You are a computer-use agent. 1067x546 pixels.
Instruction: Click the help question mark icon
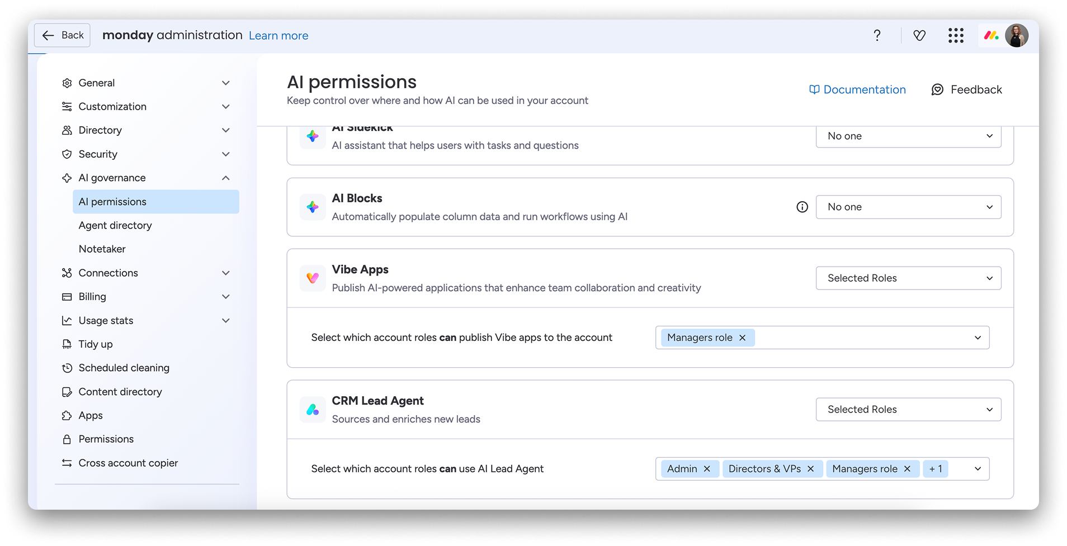tap(877, 36)
